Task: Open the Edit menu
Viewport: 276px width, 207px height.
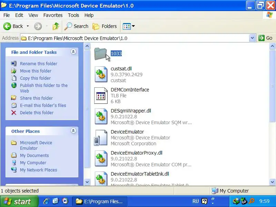Action: pos(19,15)
